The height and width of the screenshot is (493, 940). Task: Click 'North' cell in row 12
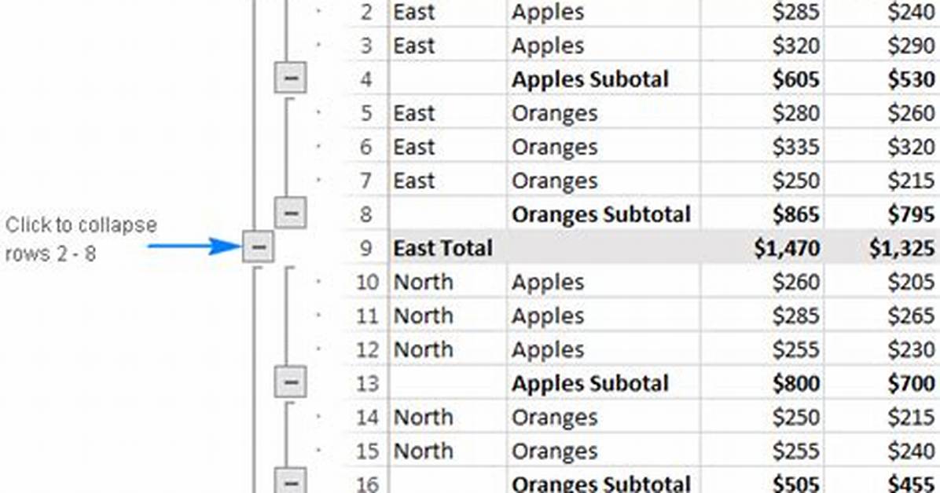click(x=447, y=349)
